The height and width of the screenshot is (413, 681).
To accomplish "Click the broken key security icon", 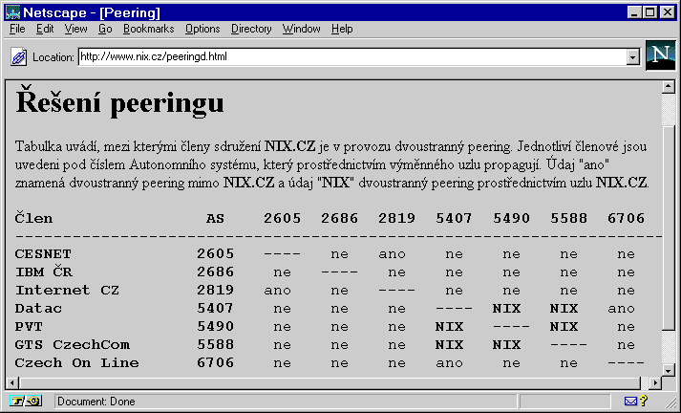I will (x=26, y=401).
